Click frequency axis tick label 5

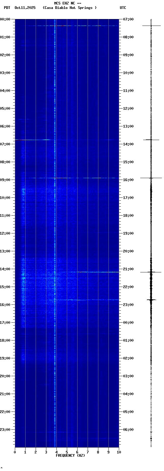click(x=67, y=452)
